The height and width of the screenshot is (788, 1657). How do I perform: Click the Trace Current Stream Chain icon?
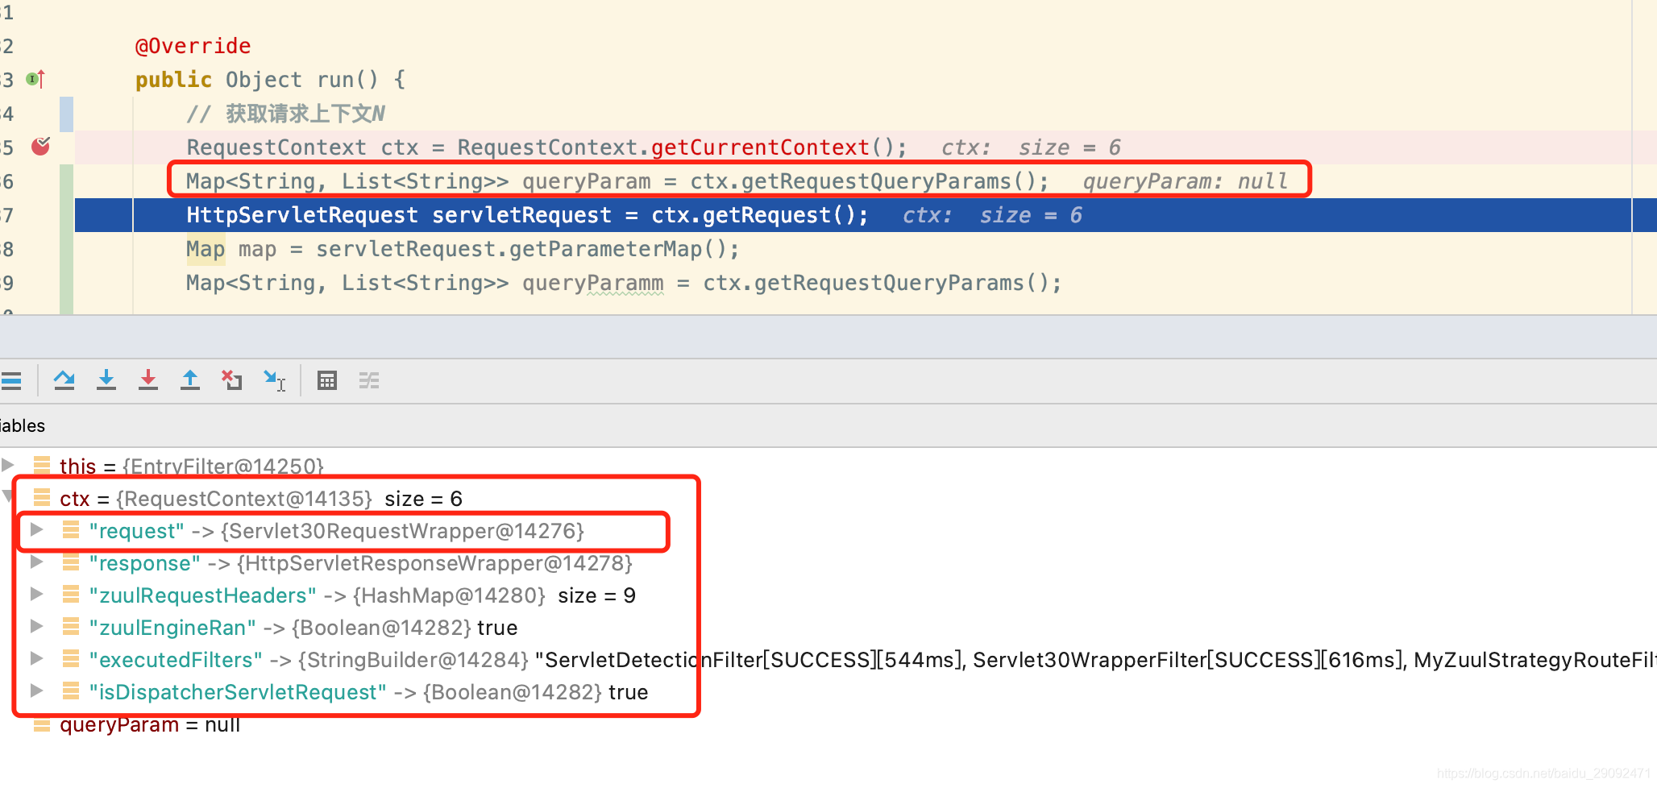click(x=369, y=380)
